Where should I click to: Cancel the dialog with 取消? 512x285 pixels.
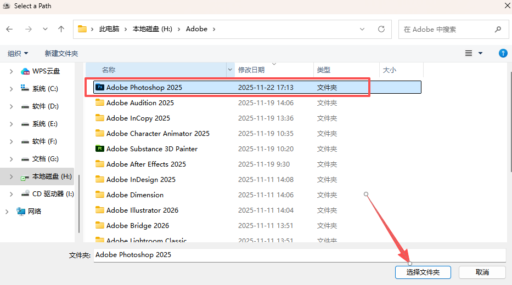tap(482, 272)
